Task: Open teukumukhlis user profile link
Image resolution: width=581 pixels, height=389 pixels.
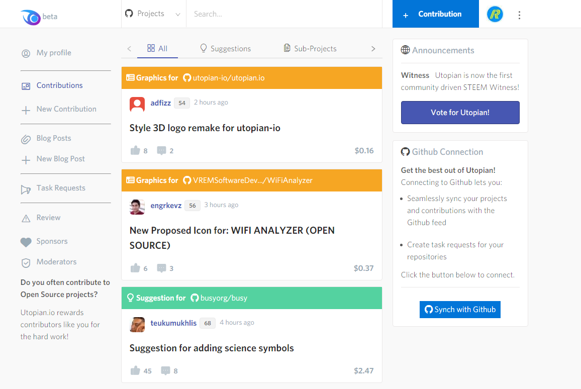Action: pyautogui.click(x=173, y=323)
